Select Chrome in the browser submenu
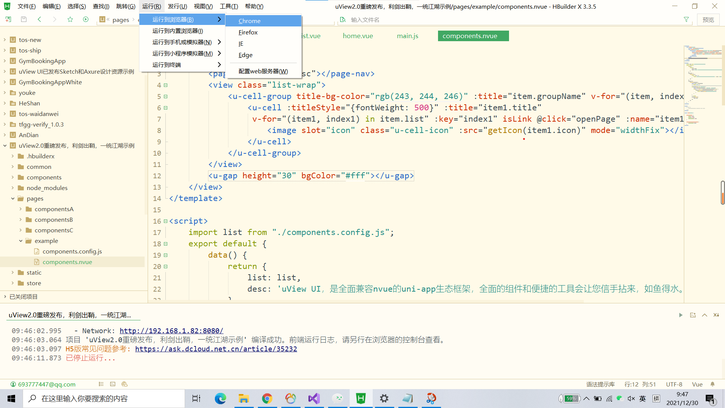Screen dimensions: 725x408 pos(250,21)
